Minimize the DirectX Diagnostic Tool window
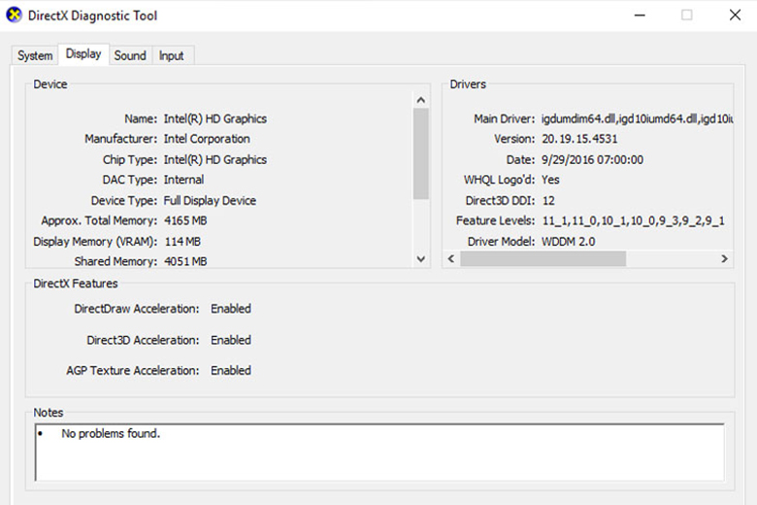The width and height of the screenshot is (757, 505). [x=640, y=16]
